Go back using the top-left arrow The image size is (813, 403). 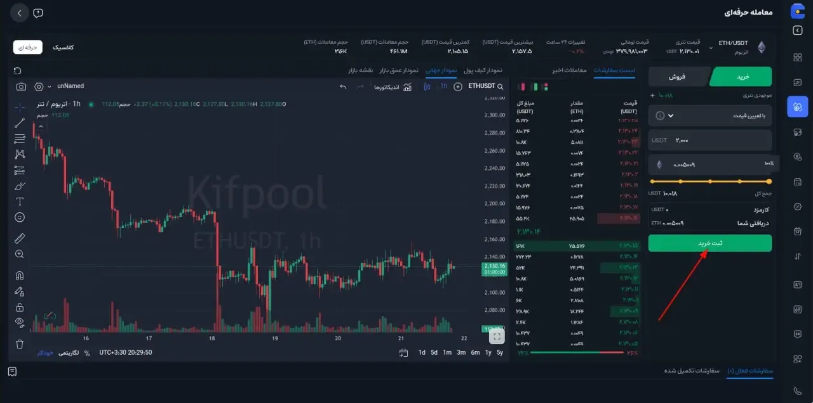(20, 13)
